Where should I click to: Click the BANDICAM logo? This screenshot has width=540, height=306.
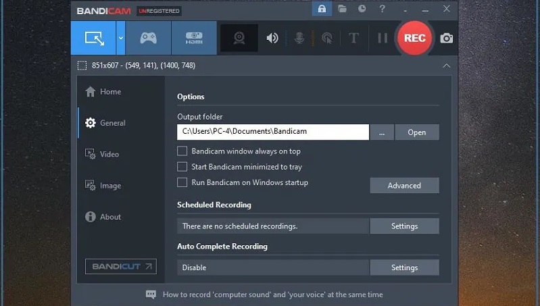pyautogui.click(x=103, y=11)
